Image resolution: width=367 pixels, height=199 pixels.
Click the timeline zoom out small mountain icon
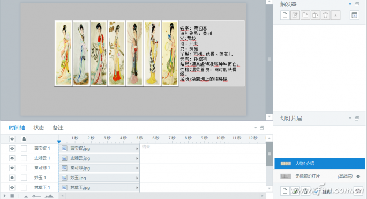point(26,196)
